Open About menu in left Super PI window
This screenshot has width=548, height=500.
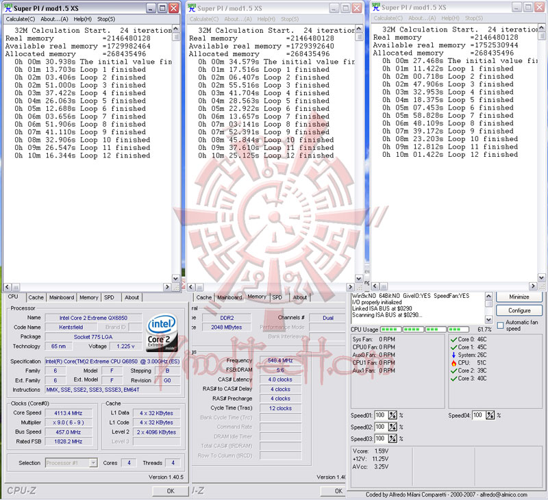pyautogui.click(x=54, y=19)
